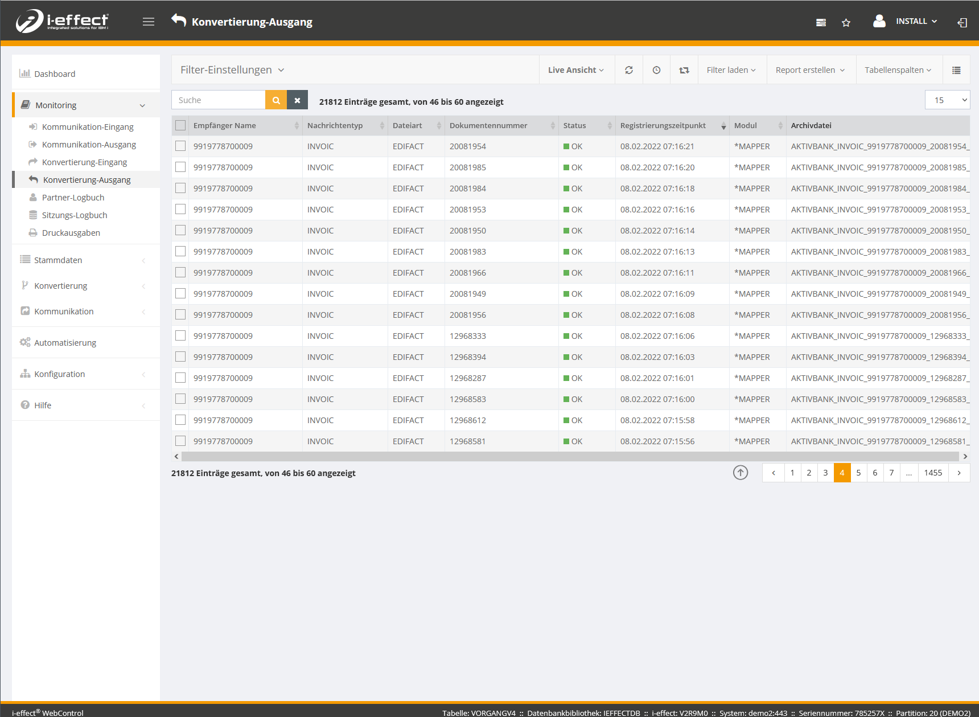Expand the Filter-Einstellungen panel
Viewport: 979px width, 717px height.
[232, 70]
